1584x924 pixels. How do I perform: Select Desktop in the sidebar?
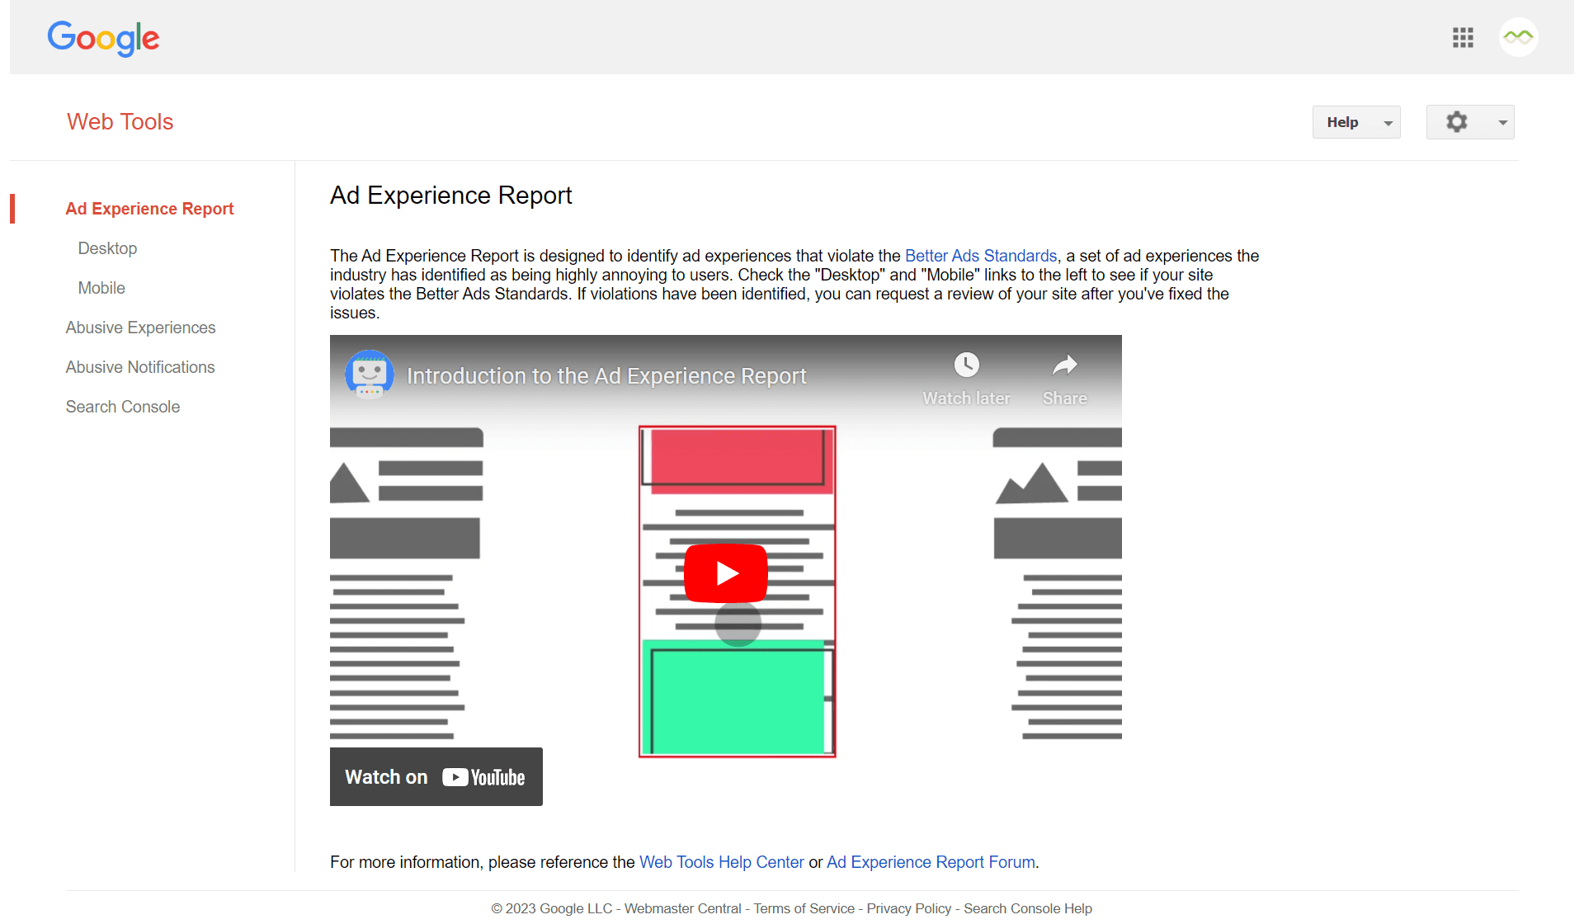pos(107,248)
